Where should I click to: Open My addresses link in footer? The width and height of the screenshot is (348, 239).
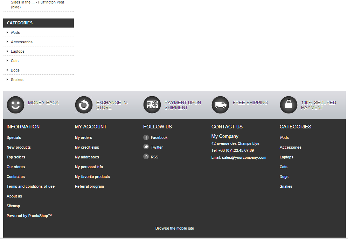pyautogui.click(x=87, y=157)
